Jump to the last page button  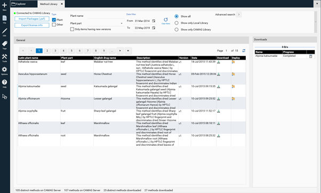(128, 51)
